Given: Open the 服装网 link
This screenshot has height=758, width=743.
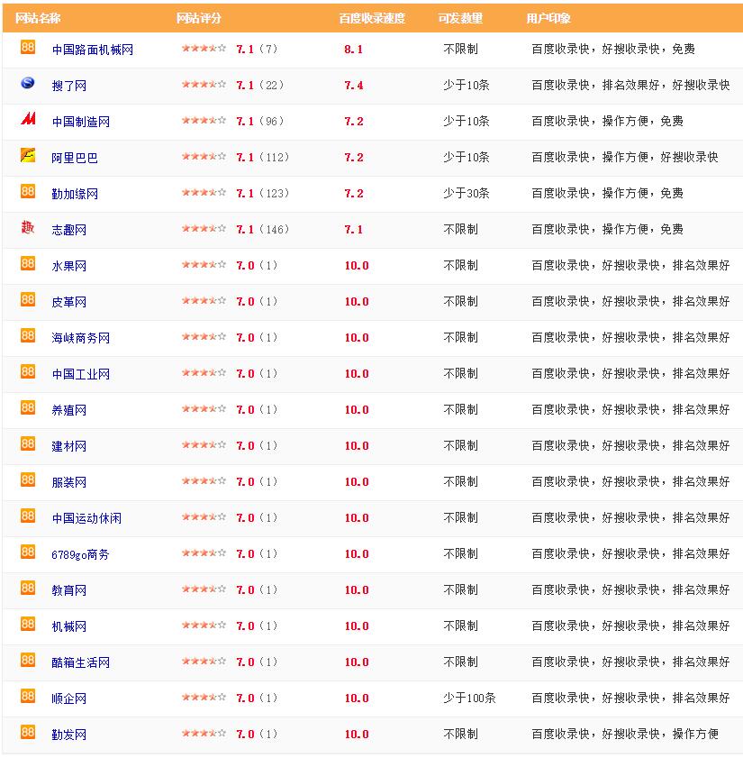Looking at the screenshot, I should click(x=69, y=482).
